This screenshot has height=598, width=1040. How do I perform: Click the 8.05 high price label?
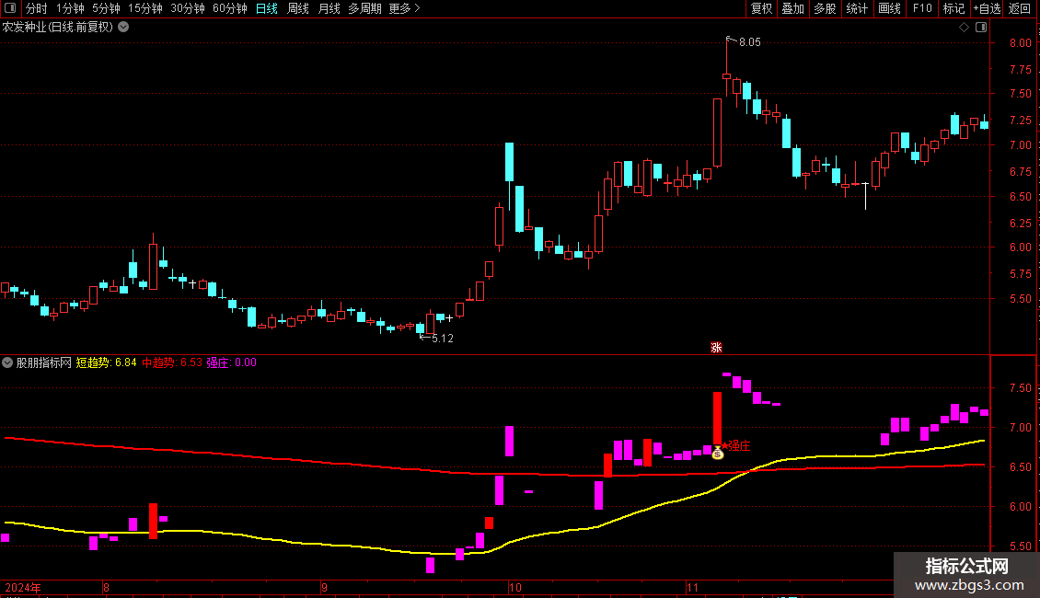click(750, 42)
